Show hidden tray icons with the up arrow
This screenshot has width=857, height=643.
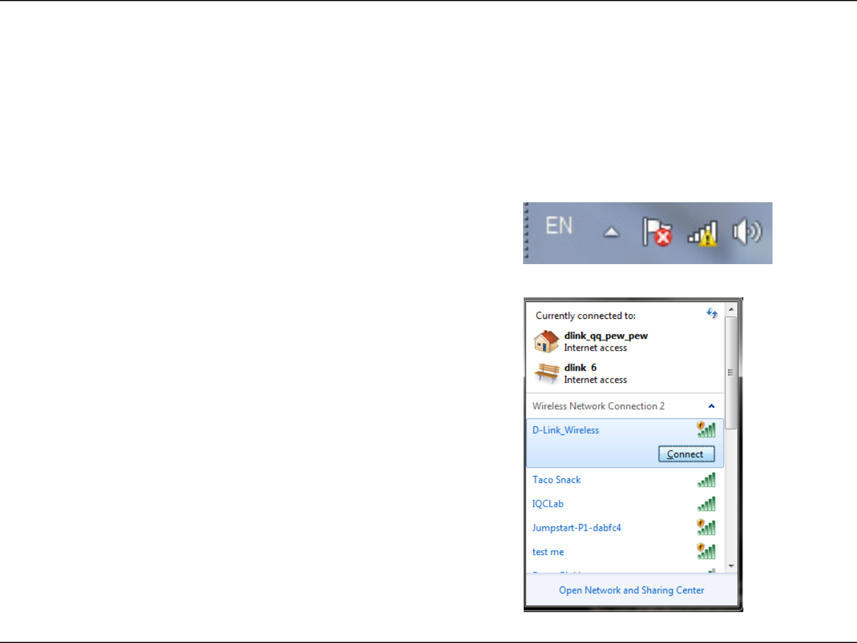[611, 232]
